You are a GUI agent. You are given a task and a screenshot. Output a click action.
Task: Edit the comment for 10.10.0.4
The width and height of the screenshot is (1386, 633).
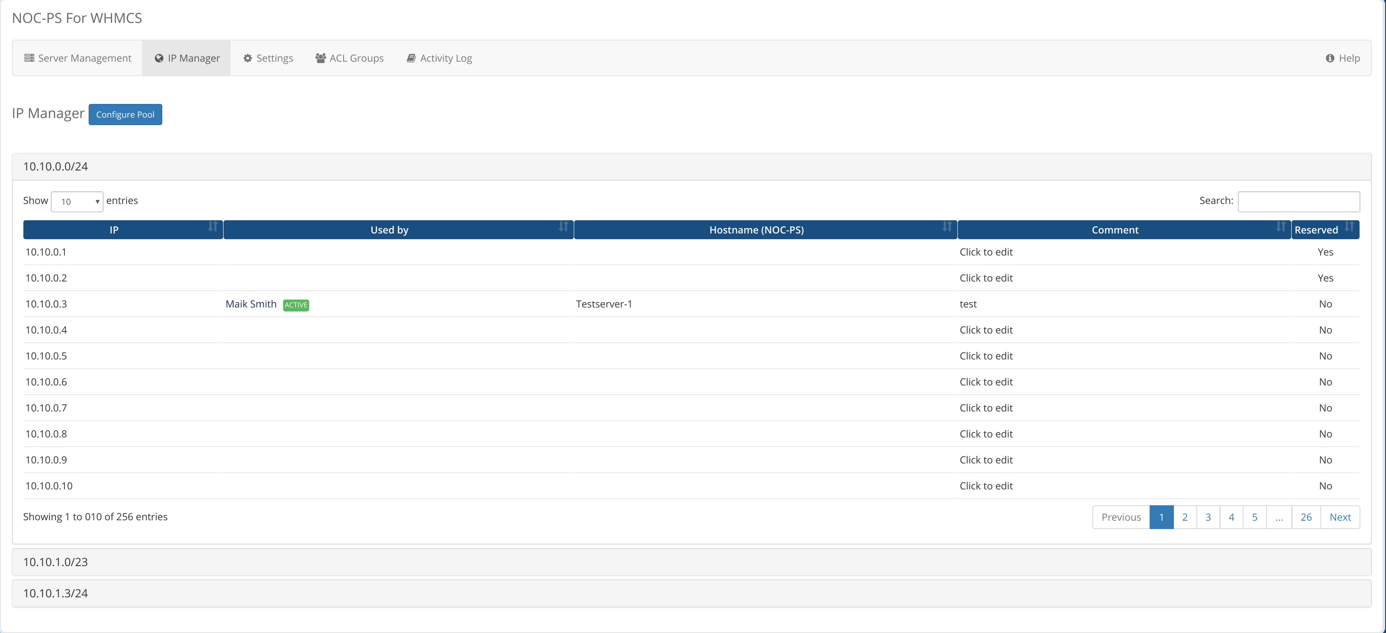(986, 329)
